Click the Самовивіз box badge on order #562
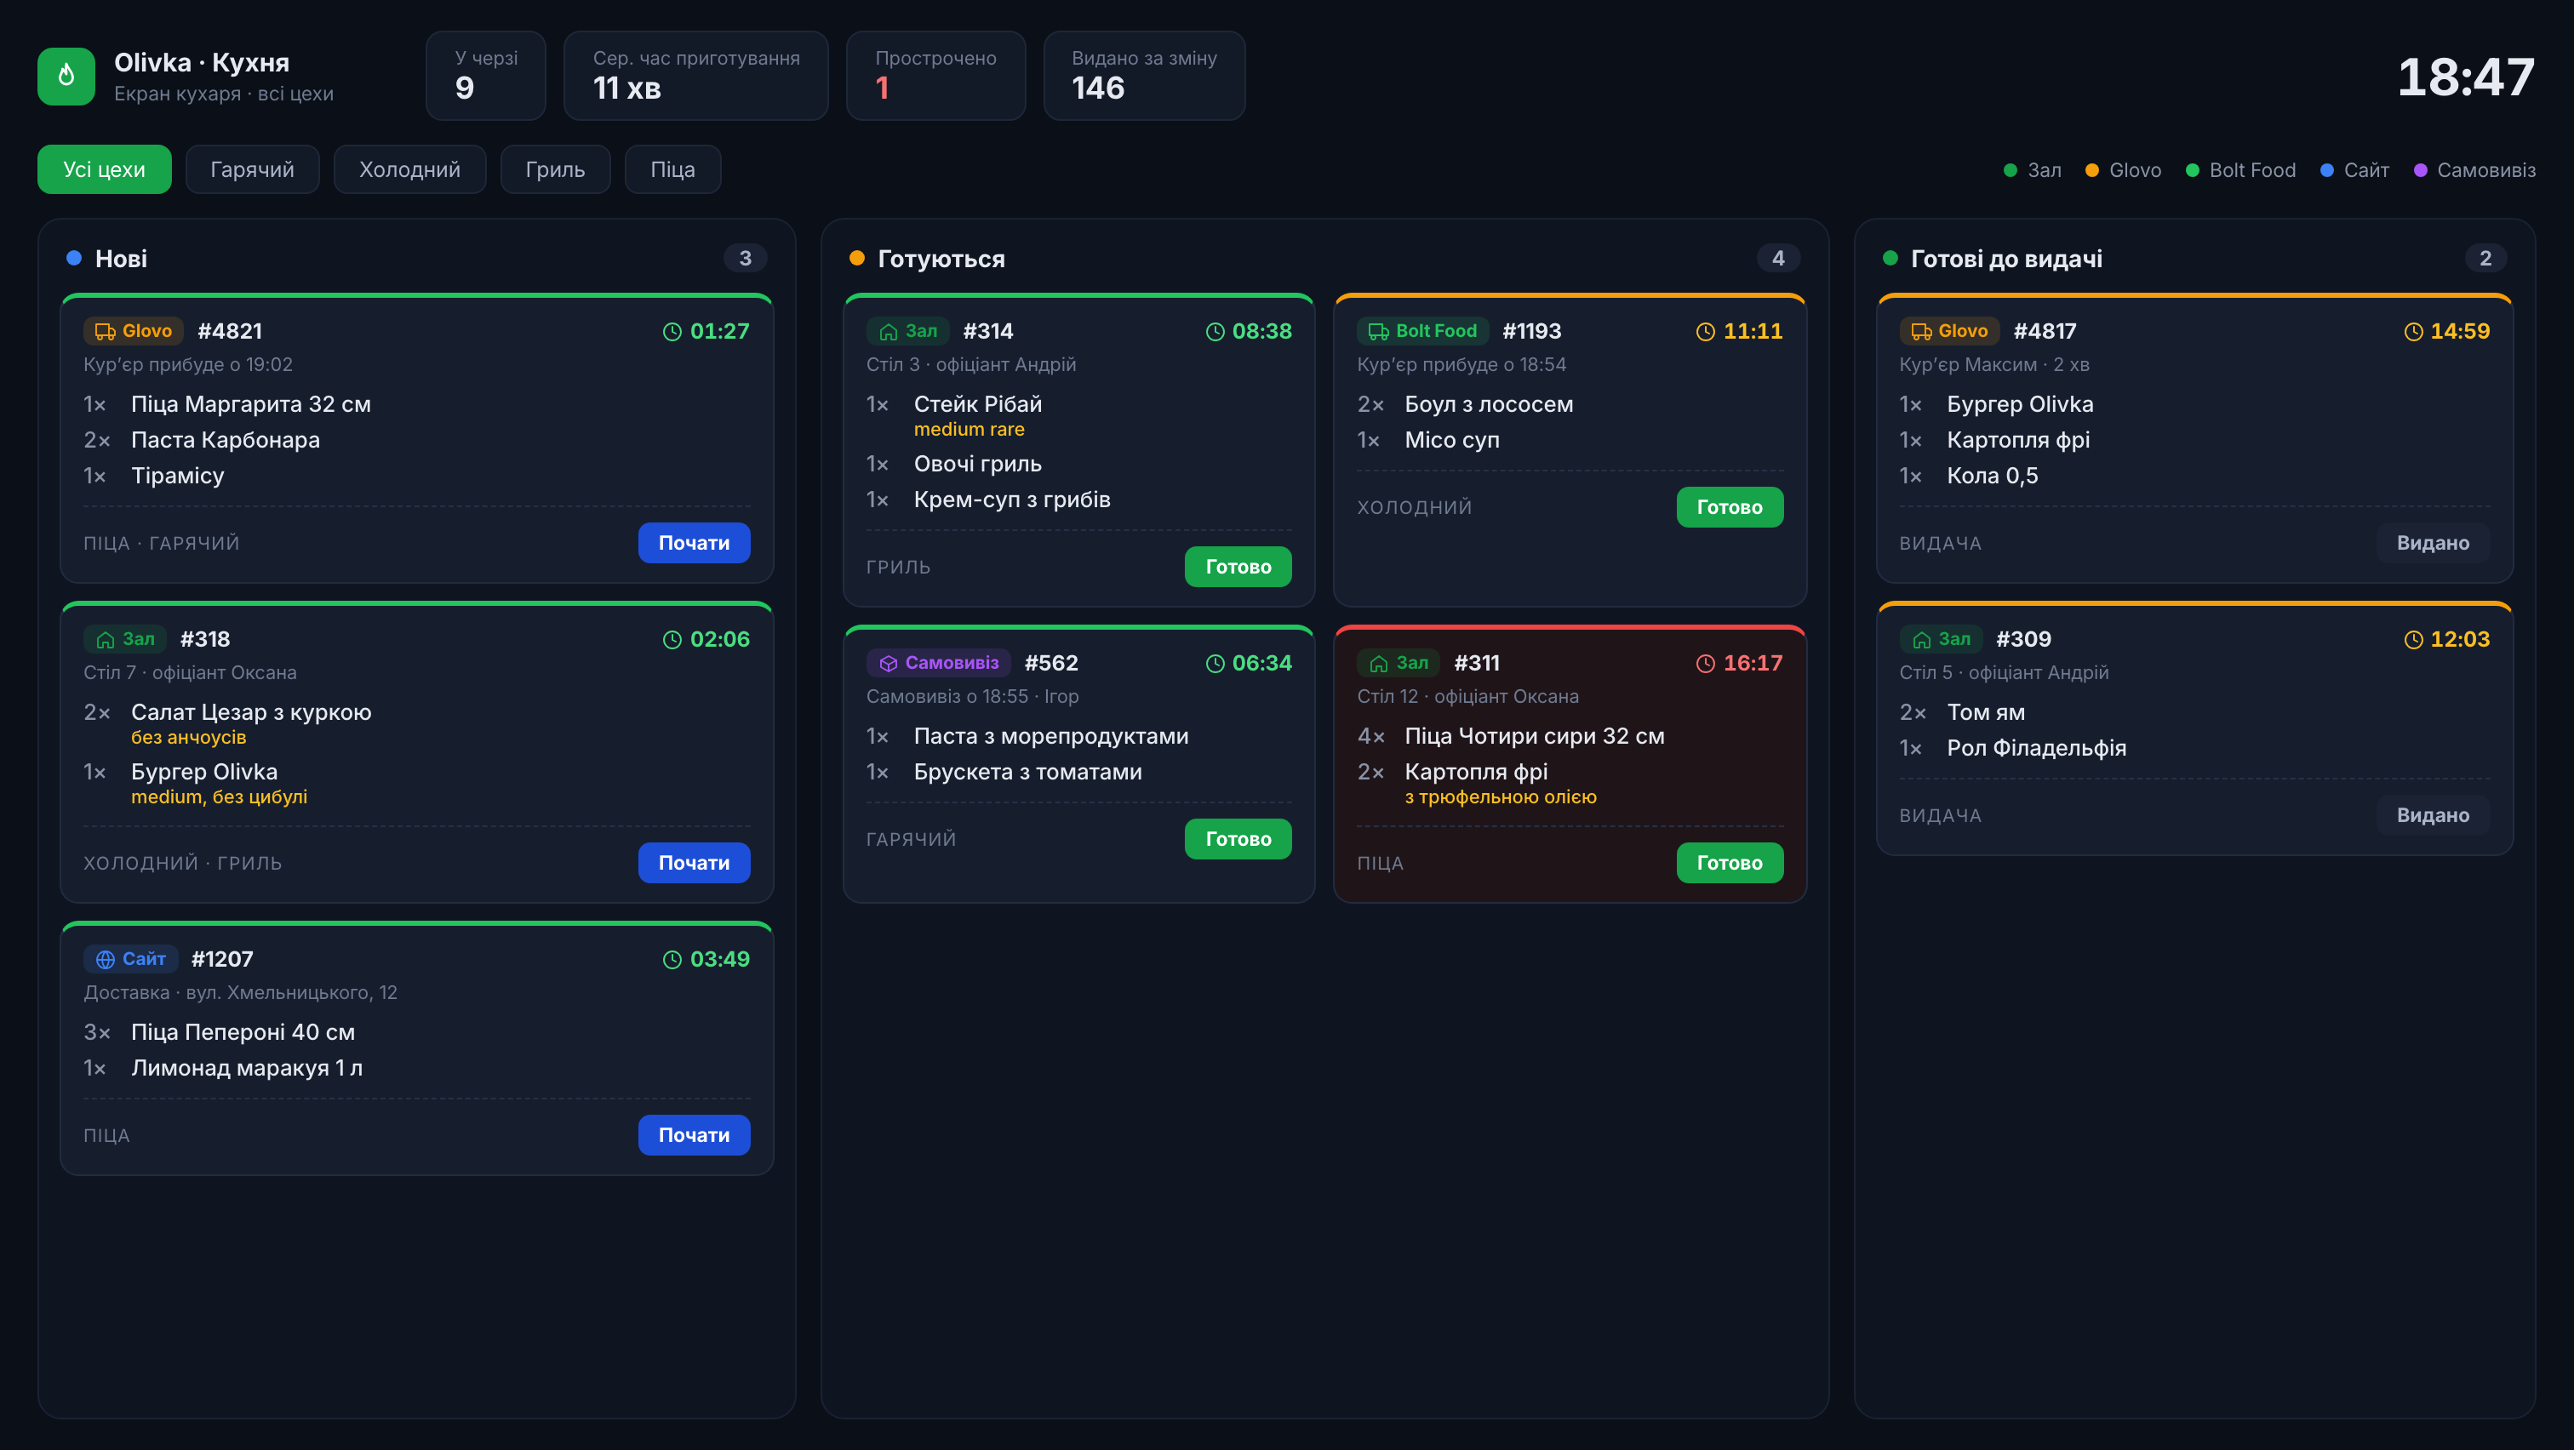Viewport: 2574px width, 1450px height. (938, 662)
